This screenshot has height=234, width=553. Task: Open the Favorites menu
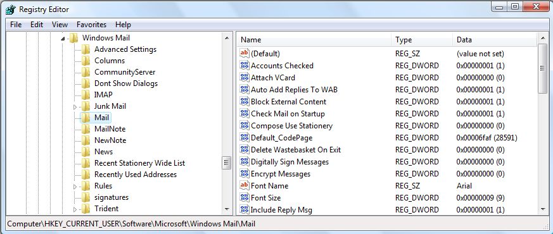91,25
